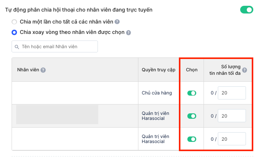Select 'Chia một lần cho tất cả các nhân viên'

pos(14,22)
